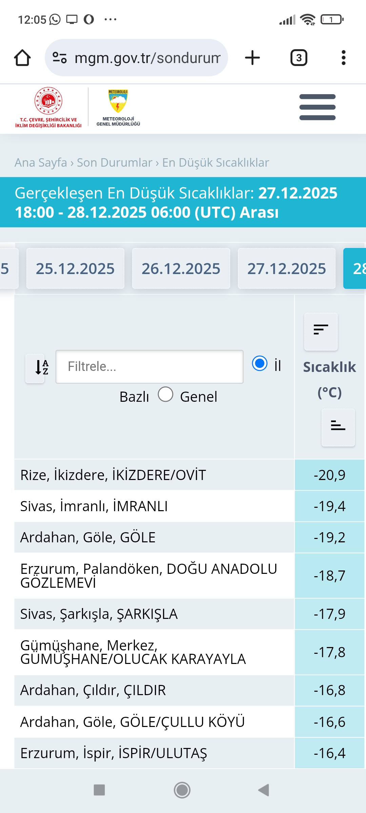Select the İl Bazlı radio button
The image size is (366, 813).
[x=260, y=363]
